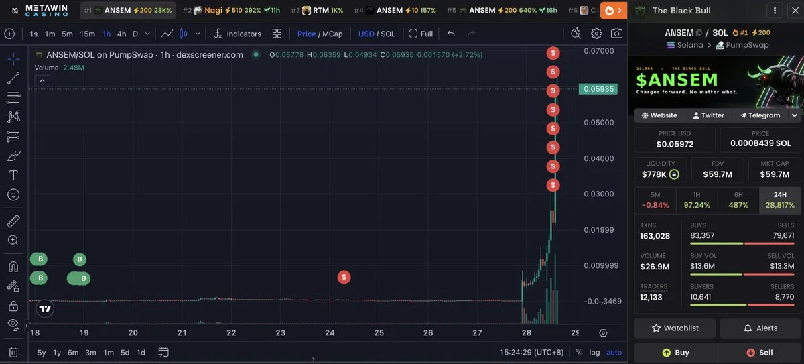
Task: Click the time axis settings gear
Action: (602, 332)
